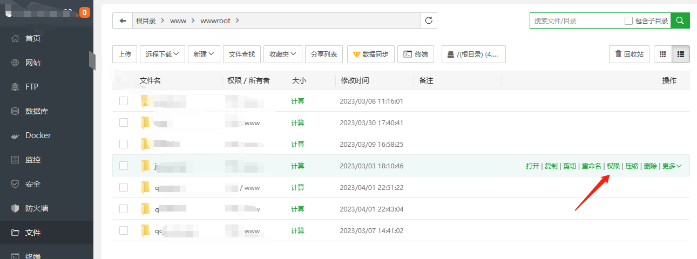This screenshot has height=259, width=697.
Task: Click folder icon of 2023/04/01 22:43:04 row
Action: (x=145, y=209)
